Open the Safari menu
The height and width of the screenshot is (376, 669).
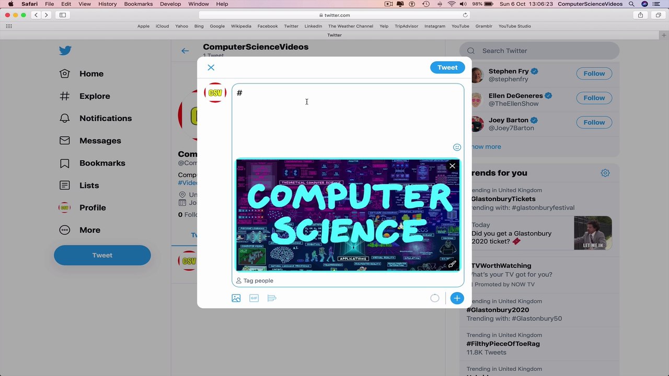29,4
